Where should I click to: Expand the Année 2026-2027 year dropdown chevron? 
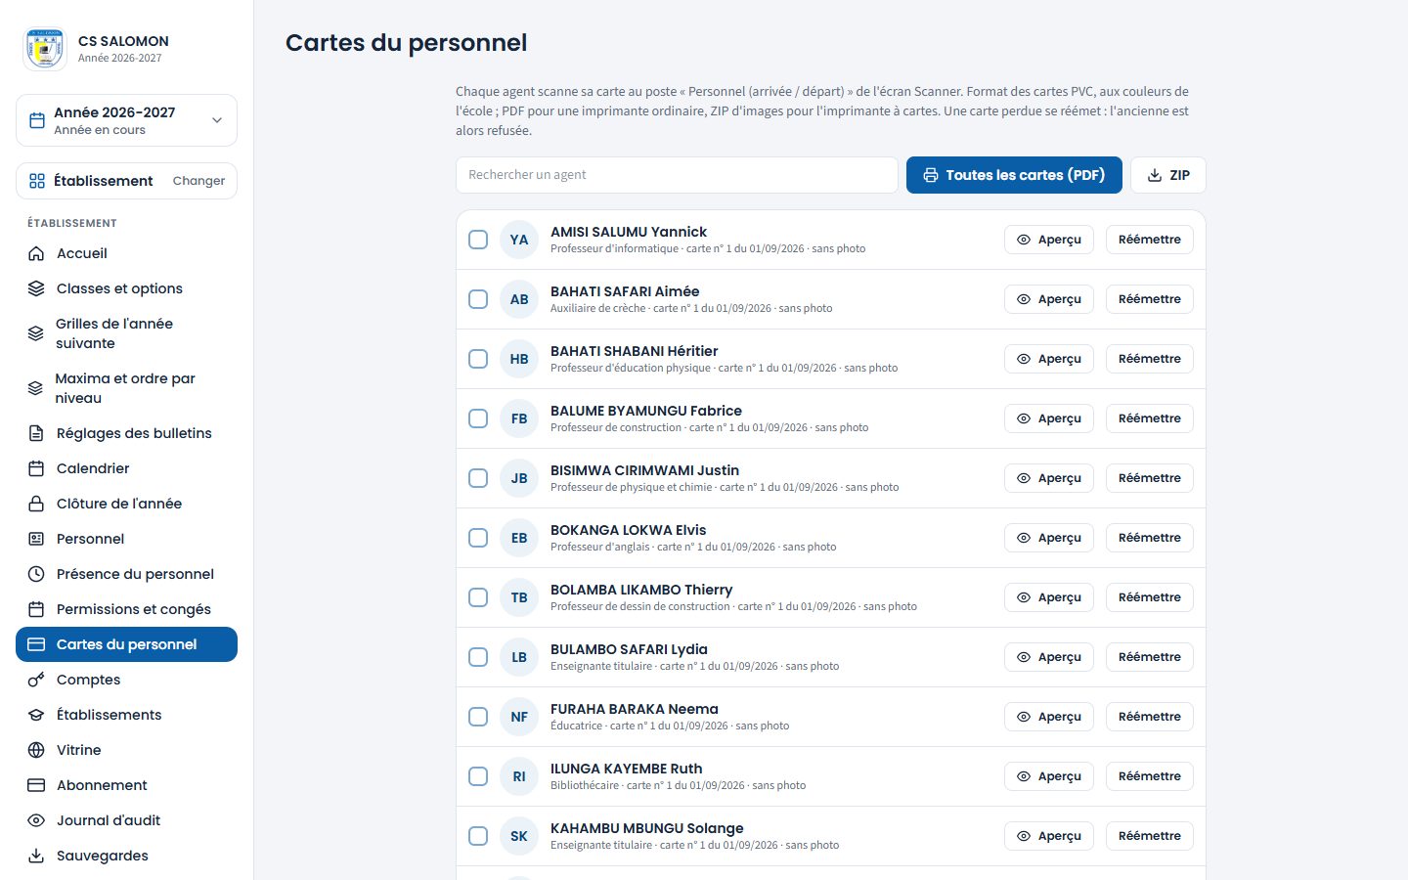(217, 120)
